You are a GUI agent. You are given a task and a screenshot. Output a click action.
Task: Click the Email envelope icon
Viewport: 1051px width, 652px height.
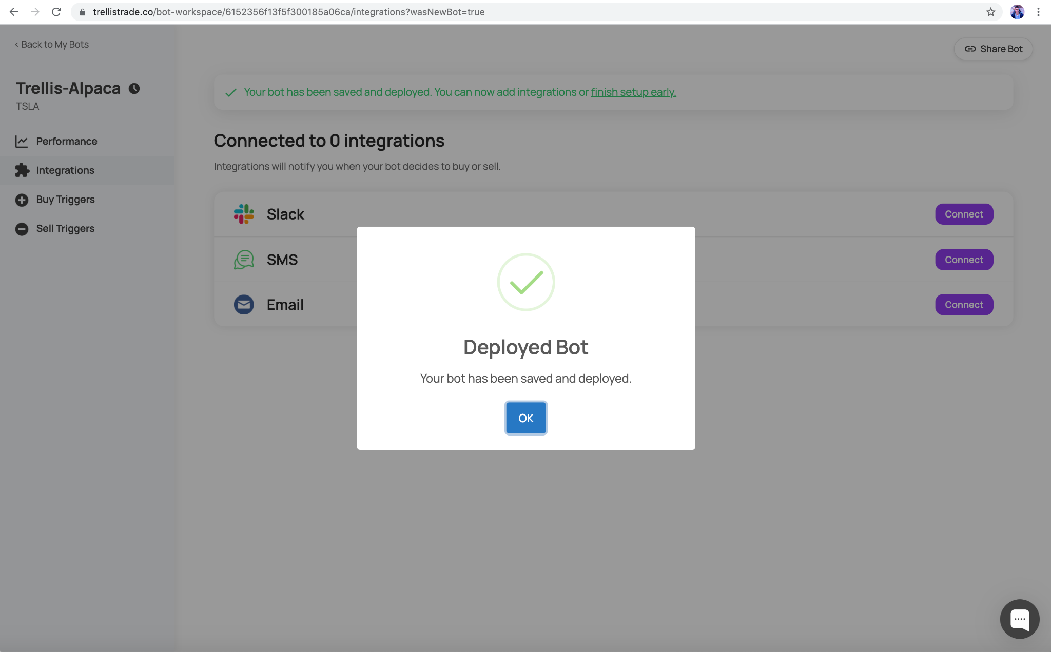[x=244, y=305]
